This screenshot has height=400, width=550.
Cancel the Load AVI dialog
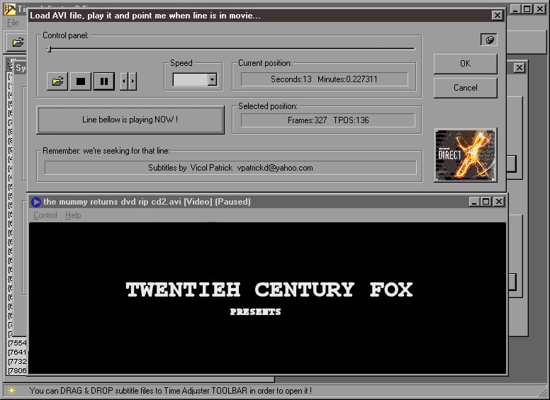point(465,88)
